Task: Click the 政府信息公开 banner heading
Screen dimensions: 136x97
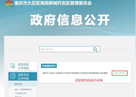Action: (70, 20)
